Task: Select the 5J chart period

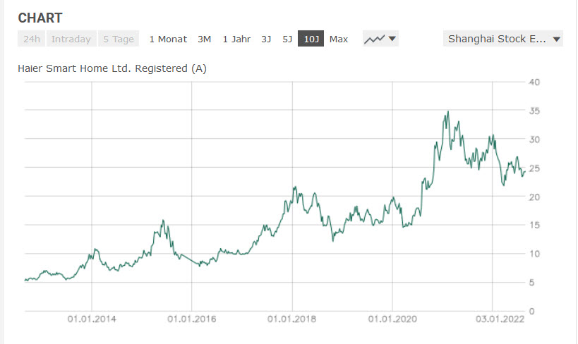Action: coord(287,39)
